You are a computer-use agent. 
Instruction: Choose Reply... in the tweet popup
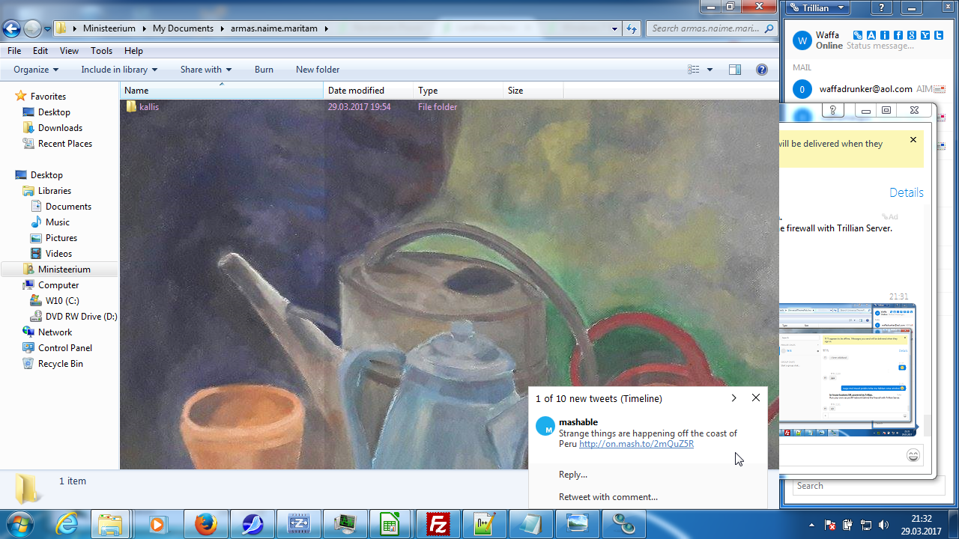(x=573, y=475)
